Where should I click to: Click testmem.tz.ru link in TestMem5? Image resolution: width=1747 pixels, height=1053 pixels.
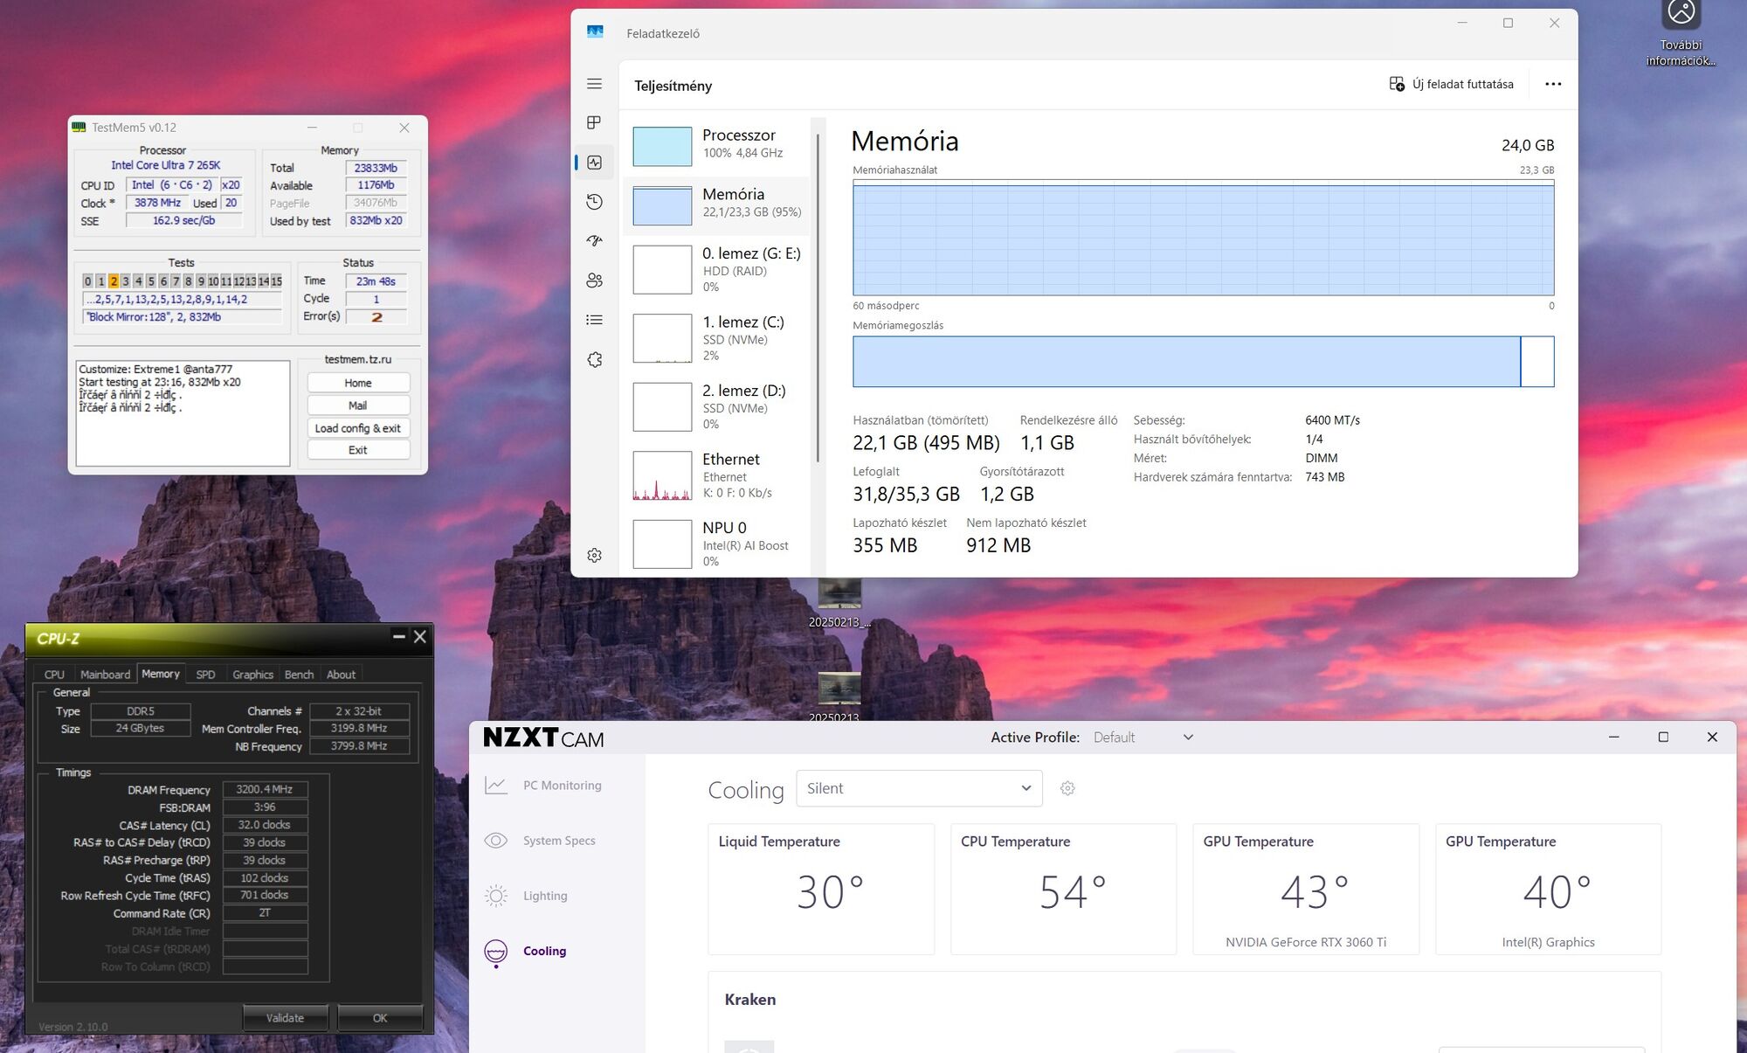point(358,359)
